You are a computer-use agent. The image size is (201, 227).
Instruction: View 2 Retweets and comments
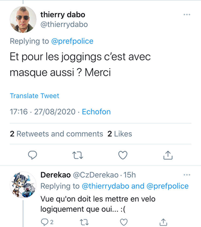(x=57, y=134)
